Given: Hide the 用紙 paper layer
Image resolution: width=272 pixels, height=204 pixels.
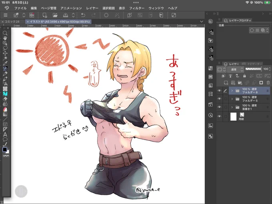Looking at the screenshot, I should coord(219,116).
